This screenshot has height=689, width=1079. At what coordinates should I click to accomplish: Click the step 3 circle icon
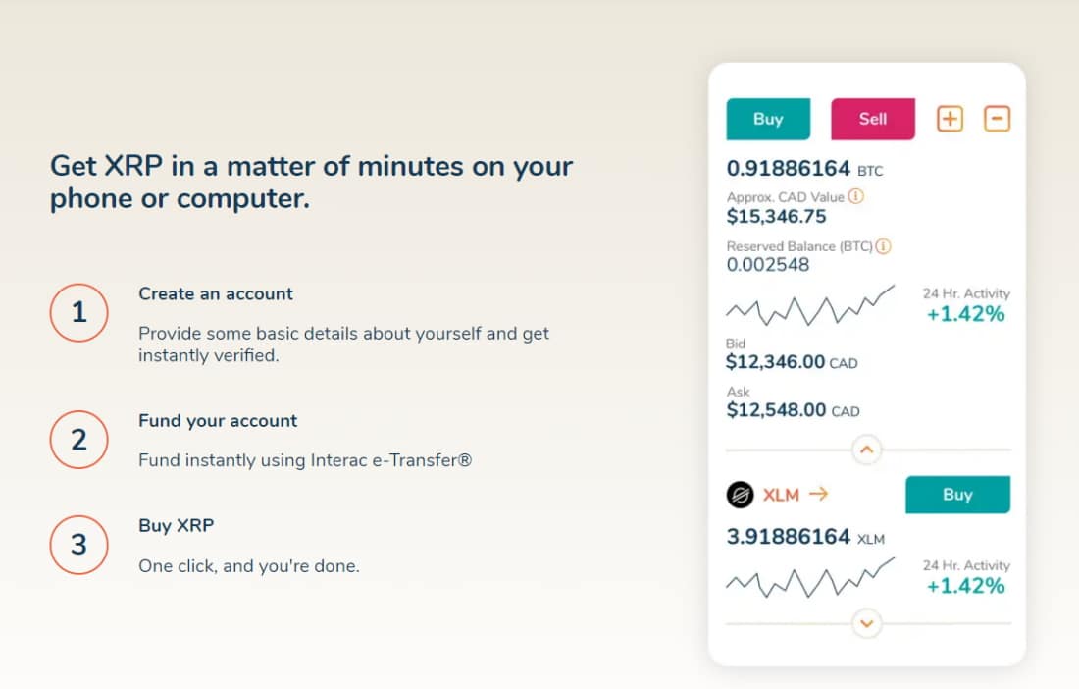[x=79, y=545]
